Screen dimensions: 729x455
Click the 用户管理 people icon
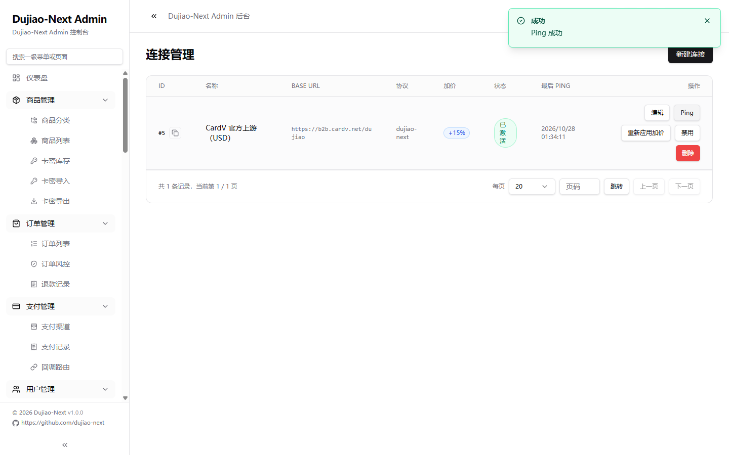pos(16,389)
